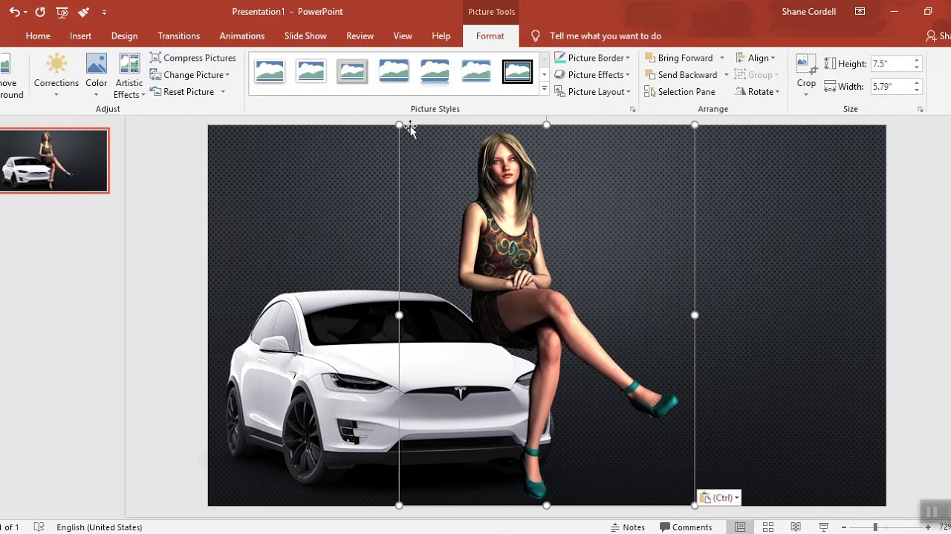
Task: Decrease Width with the stepper down arrow
Action: 917,90
